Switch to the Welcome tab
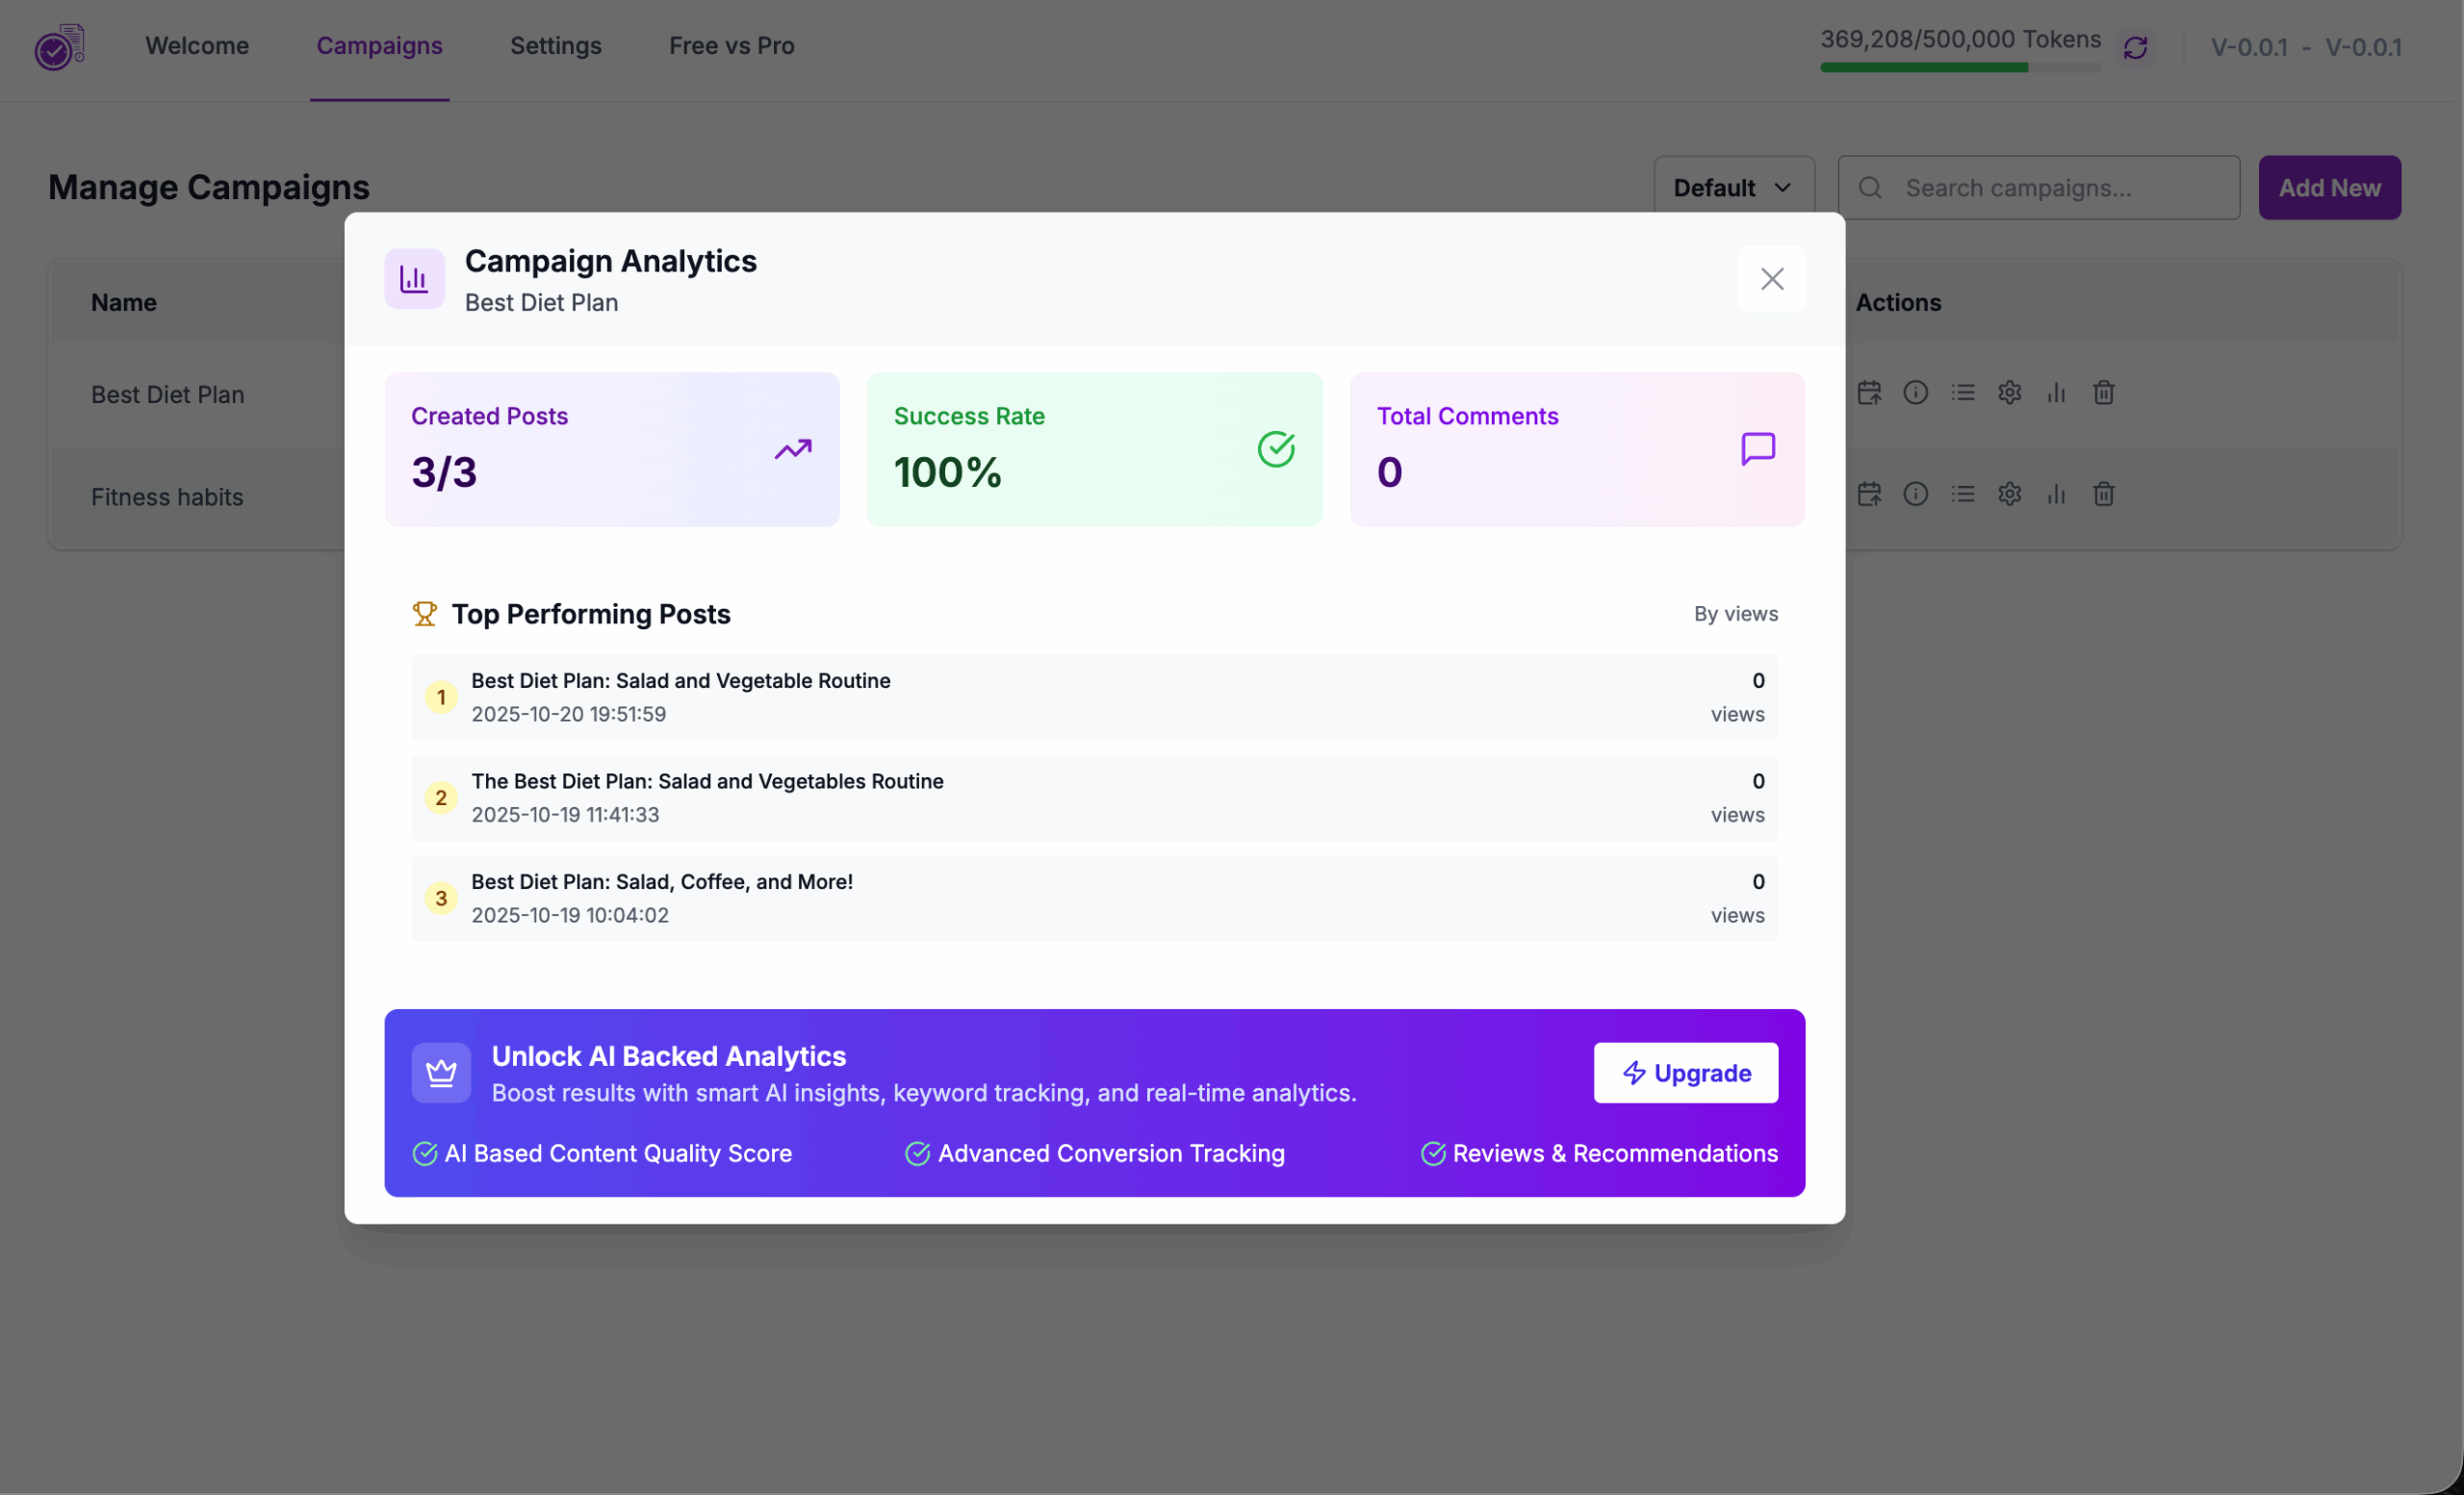This screenshot has height=1495, width=2464. coord(197,46)
